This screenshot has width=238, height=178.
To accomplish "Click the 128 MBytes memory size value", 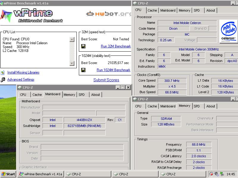I will 166,124.
